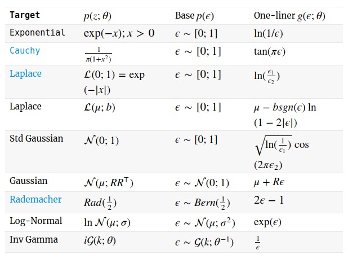This screenshot has width=348, height=259.
Task: Click the exp(ε) formula cell
Action: point(266,221)
